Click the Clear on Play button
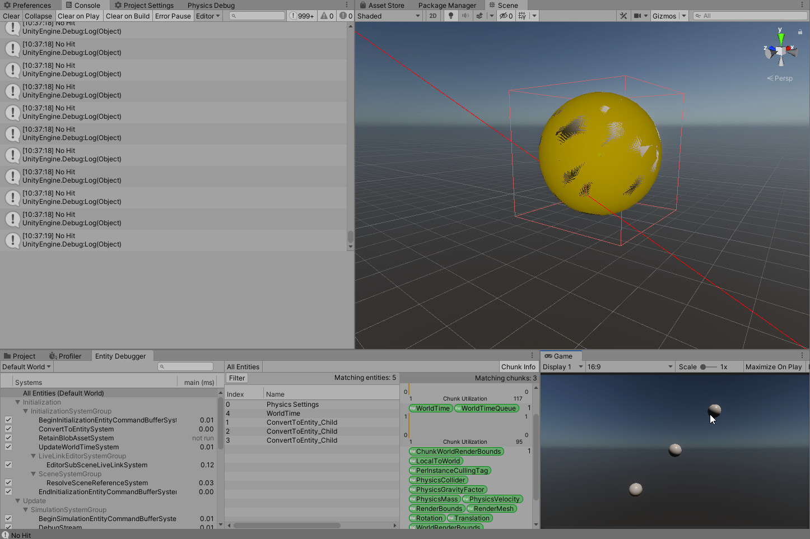 click(x=78, y=16)
